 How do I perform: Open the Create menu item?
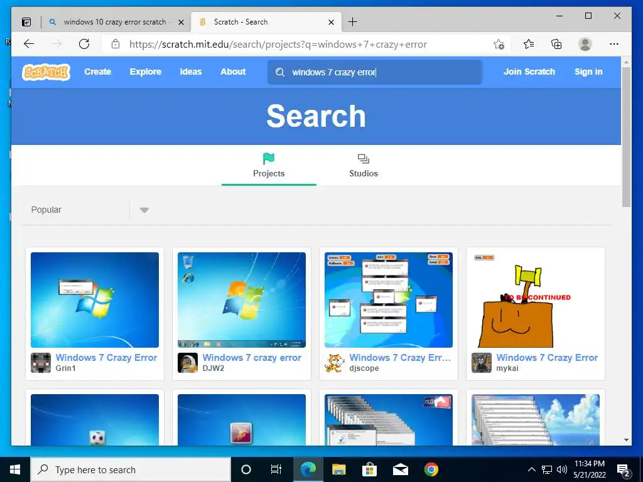(97, 72)
